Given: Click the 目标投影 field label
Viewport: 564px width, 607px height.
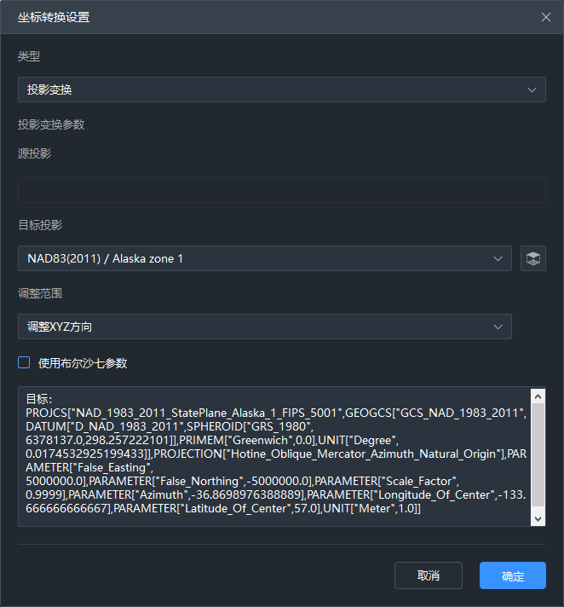Looking at the screenshot, I should coord(40,225).
